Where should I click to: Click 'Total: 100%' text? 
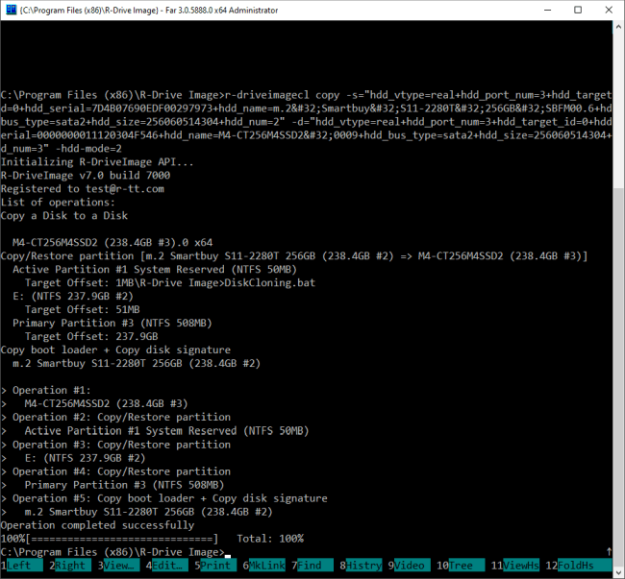pos(270,539)
